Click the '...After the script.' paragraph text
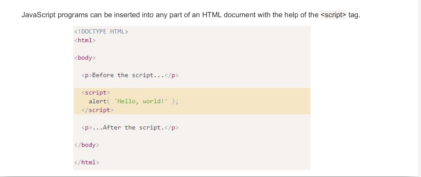 [x=133, y=127]
